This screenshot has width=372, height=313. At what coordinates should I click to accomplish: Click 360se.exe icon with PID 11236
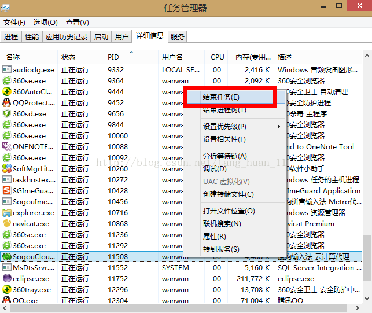(x=6, y=234)
